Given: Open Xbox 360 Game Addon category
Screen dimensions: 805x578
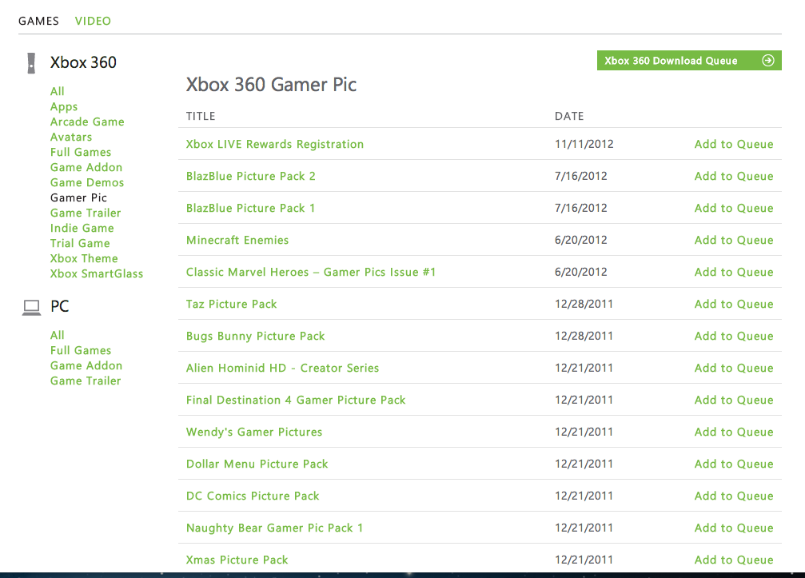Looking at the screenshot, I should (86, 167).
